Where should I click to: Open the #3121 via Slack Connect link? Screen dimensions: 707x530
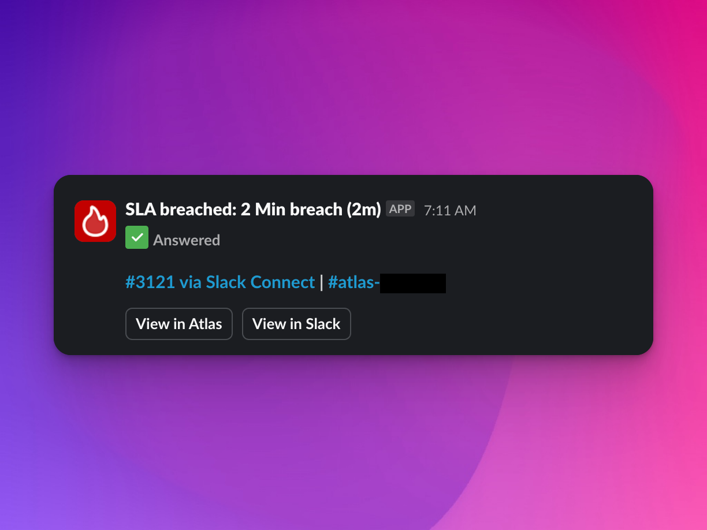220,282
